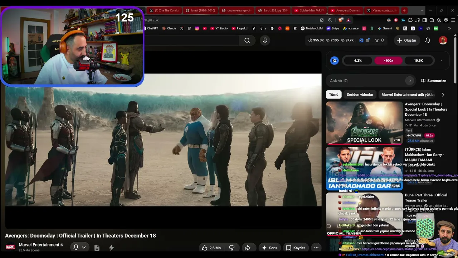Switch to the X'te no context browser tab

point(381,10)
